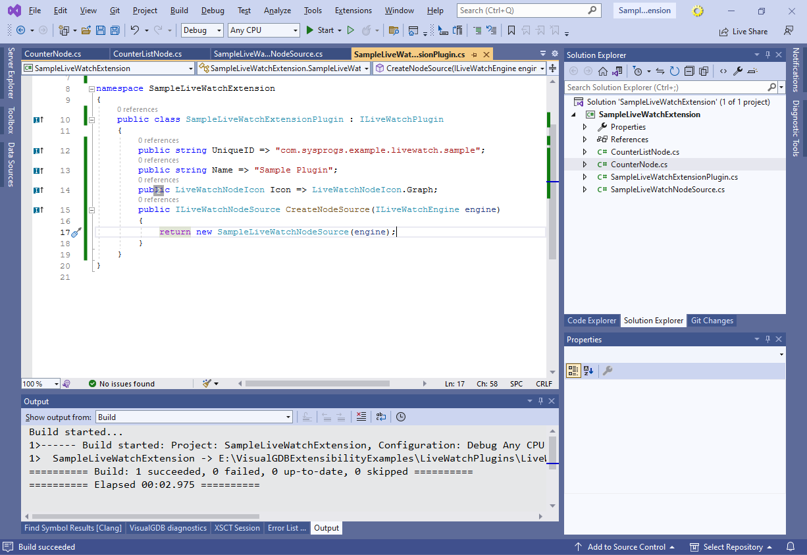807x555 pixels.
Task: Click the Alphabetical sort icon in Properties
Action: coord(588,371)
